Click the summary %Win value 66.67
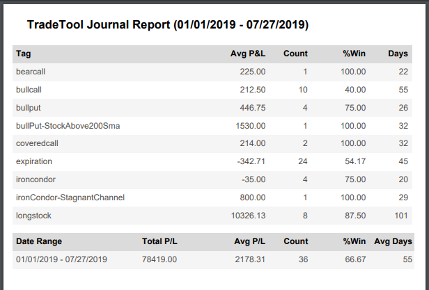The width and height of the screenshot is (429, 290). 355,259
